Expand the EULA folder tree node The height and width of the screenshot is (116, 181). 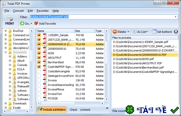[x=10, y=69]
